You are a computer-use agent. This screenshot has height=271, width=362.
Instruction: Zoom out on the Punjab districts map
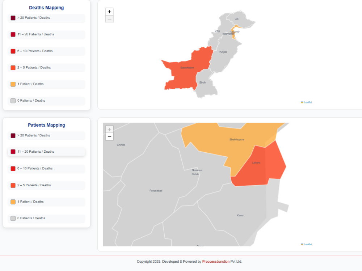(x=109, y=137)
